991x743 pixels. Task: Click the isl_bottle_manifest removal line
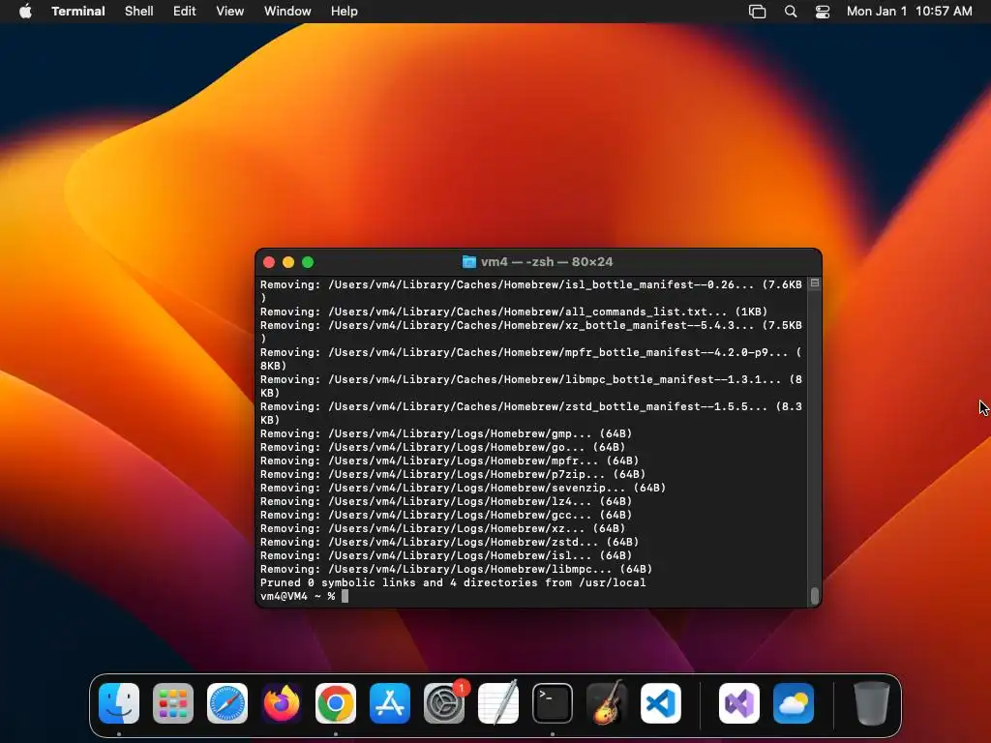point(531,290)
